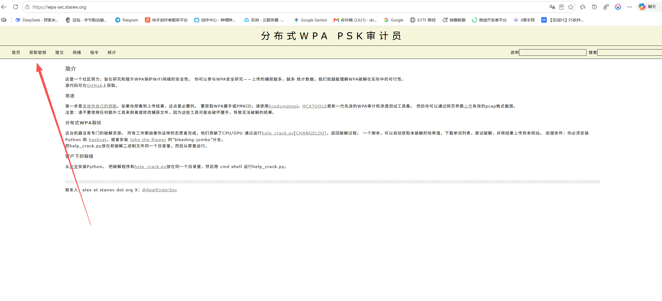Select the 获取密钥 menu item
Viewport: 662px width, 301px height.
click(x=38, y=53)
